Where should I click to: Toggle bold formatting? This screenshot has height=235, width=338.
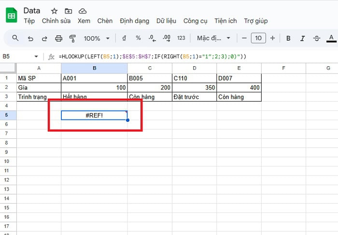pyautogui.click(x=288, y=38)
